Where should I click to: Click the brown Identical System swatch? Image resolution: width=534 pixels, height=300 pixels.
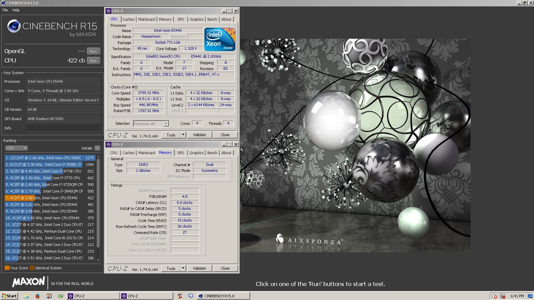pyautogui.click(x=32, y=268)
